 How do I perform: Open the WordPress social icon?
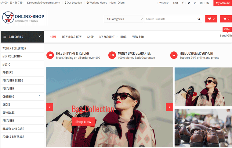(x=208, y=3)
